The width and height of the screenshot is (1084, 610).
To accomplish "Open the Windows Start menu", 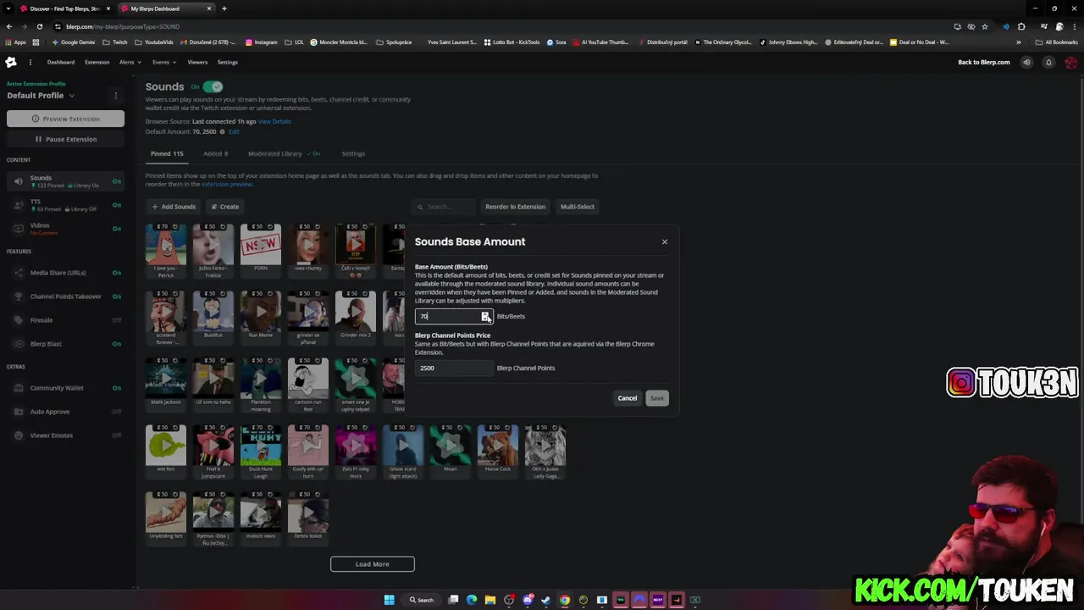I will coord(389,600).
